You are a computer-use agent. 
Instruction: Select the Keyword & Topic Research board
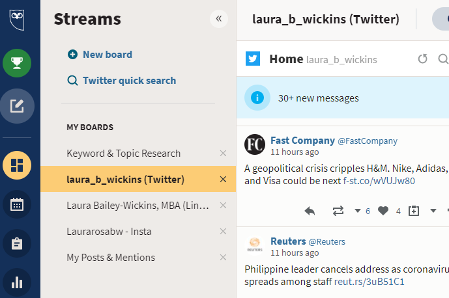[124, 154]
